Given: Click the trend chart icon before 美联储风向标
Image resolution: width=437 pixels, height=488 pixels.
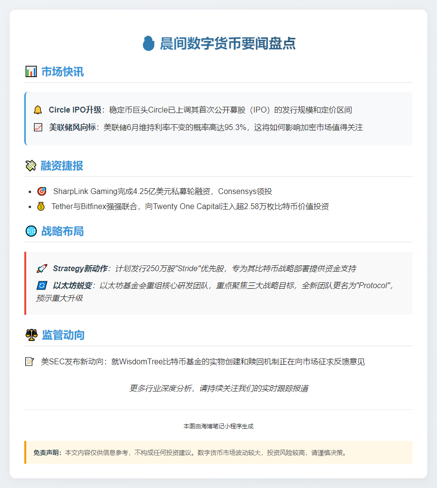Looking at the screenshot, I should click(x=38, y=127).
